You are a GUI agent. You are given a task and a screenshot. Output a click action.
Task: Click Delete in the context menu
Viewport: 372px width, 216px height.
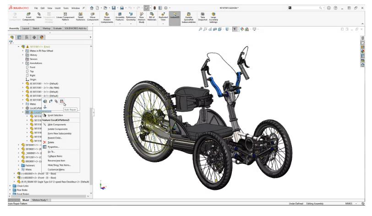tap(51, 142)
